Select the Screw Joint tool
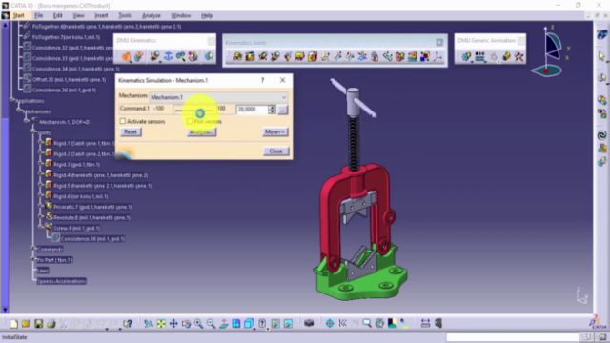This screenshot has width=610, height=343. pos(275,57)
